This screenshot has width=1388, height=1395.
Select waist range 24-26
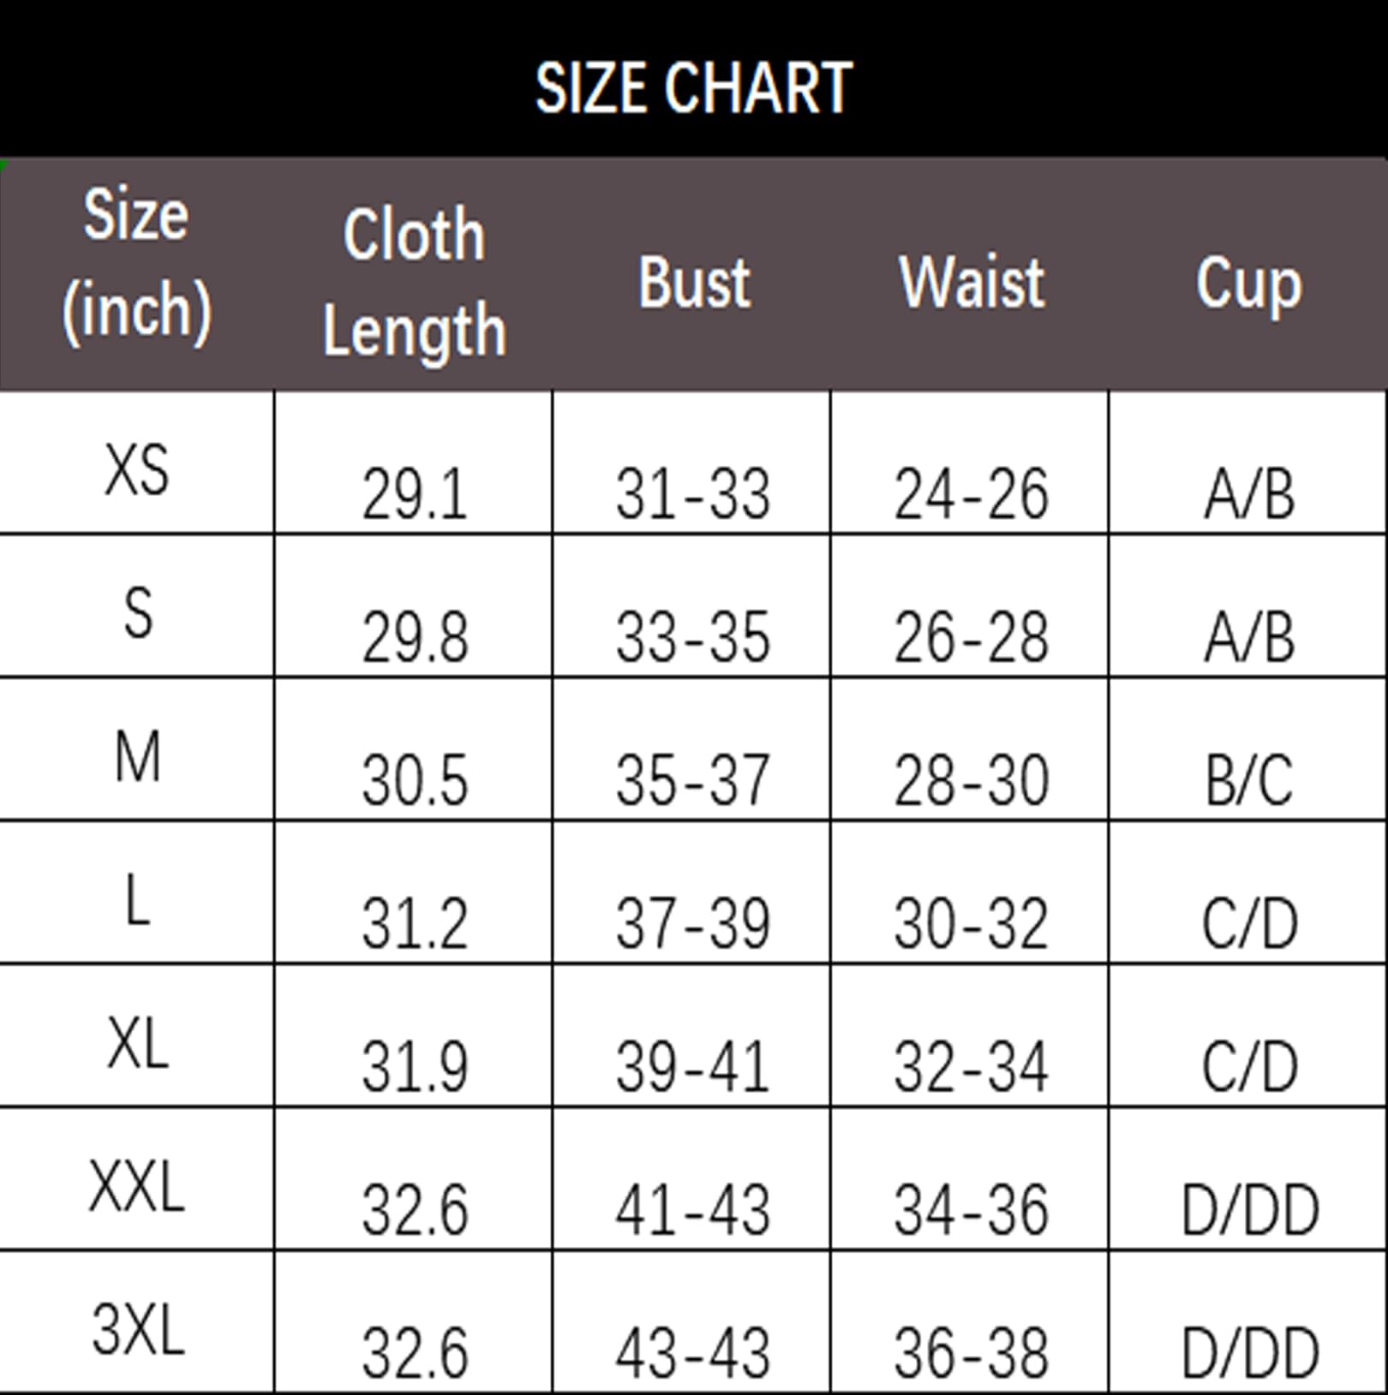point(971,494)
